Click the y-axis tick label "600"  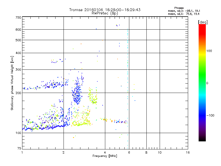coord(18,30)
